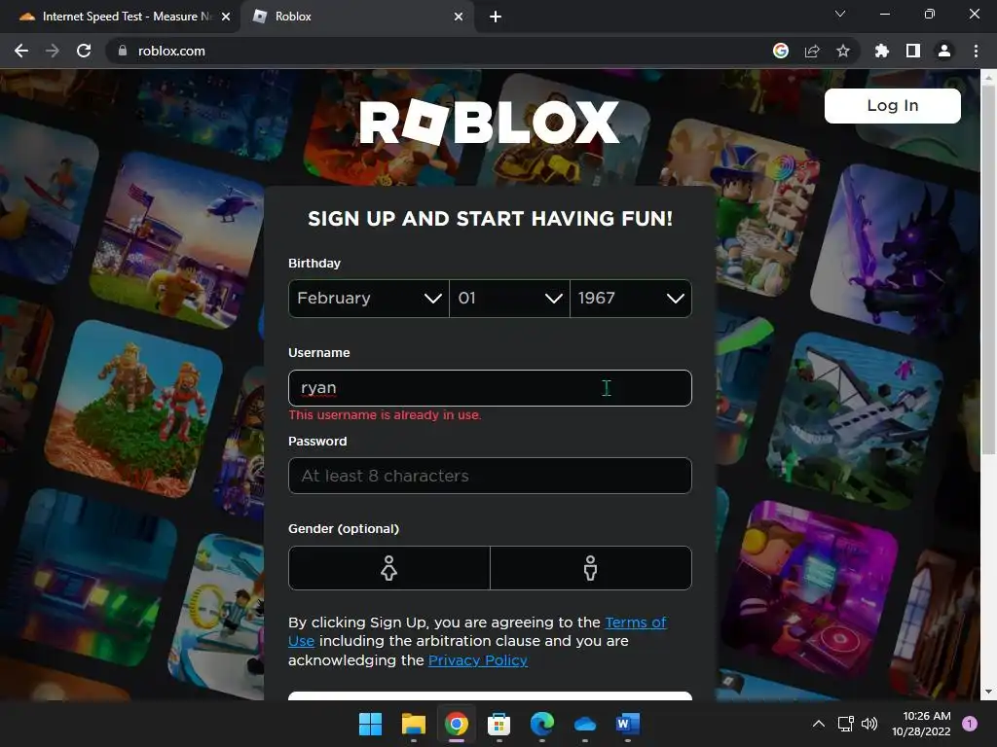Open Microsoft Edge from taskbar
997x747 pixels.
[541, 724]
